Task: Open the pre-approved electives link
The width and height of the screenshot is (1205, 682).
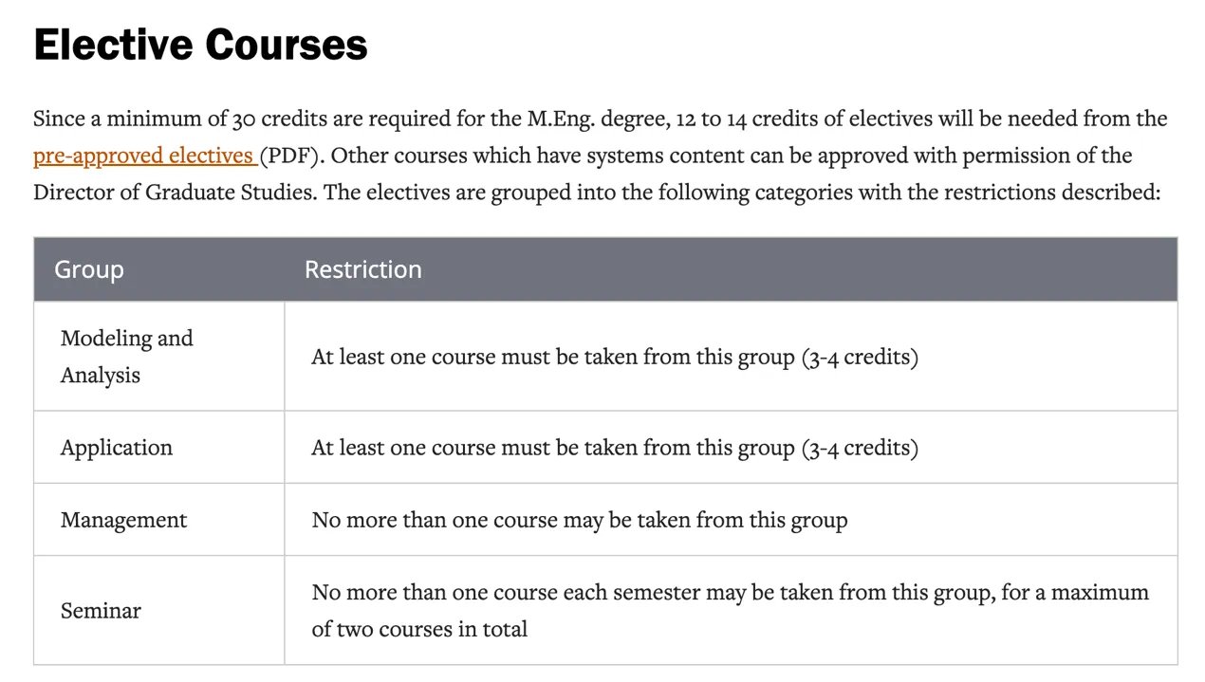Action: (142, 156)
